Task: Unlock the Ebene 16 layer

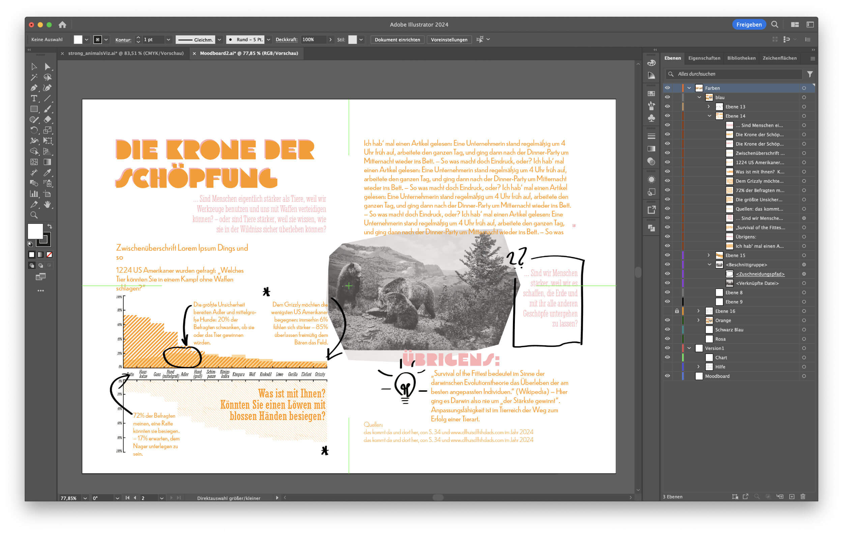Action: pyautogui.click(x=677, y=311)
